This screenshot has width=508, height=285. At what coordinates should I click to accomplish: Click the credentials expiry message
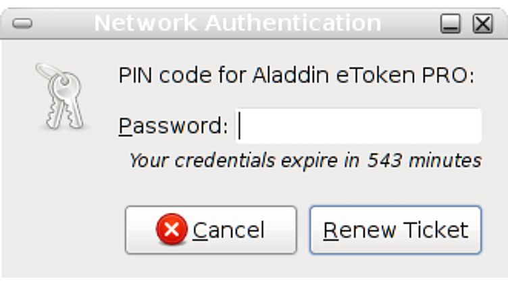point(305,161)
